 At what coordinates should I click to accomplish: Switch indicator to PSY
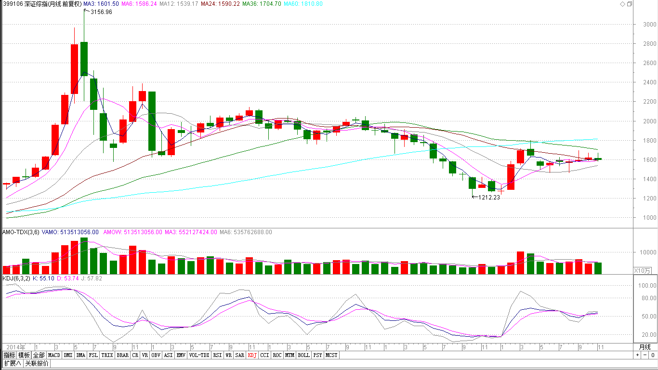coord(317,355)
